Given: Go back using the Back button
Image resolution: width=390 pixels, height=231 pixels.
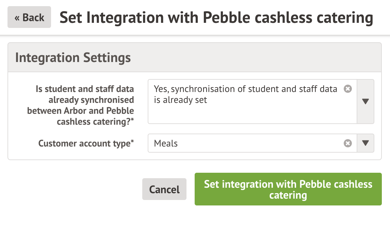Looking at the screenshot, I should pos(29,17).
